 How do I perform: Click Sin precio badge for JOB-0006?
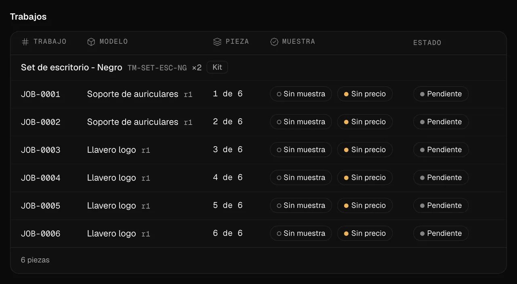[365, 233]
